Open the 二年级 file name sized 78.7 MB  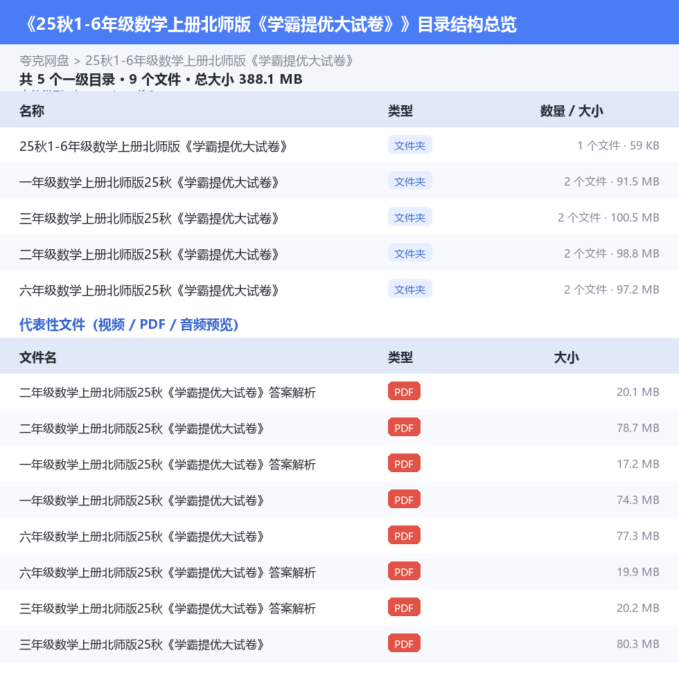point(142,429)
